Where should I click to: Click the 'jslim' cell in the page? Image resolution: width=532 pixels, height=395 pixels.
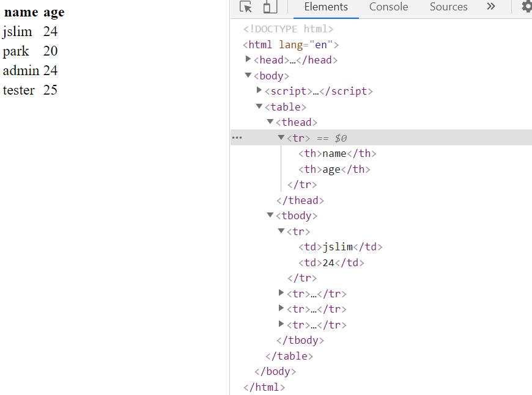coord(17,32)
